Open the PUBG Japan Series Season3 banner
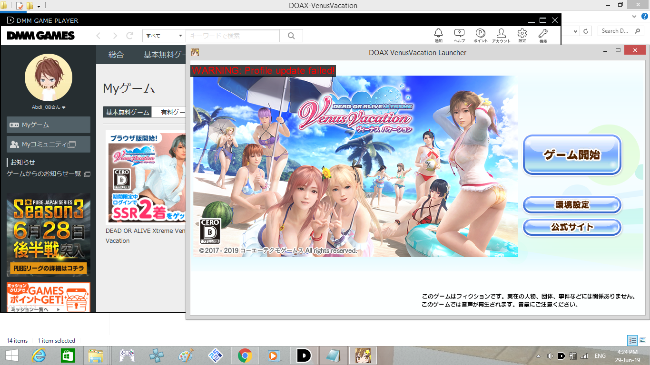This screenshot has width=650, height=365. pos(49,235)
